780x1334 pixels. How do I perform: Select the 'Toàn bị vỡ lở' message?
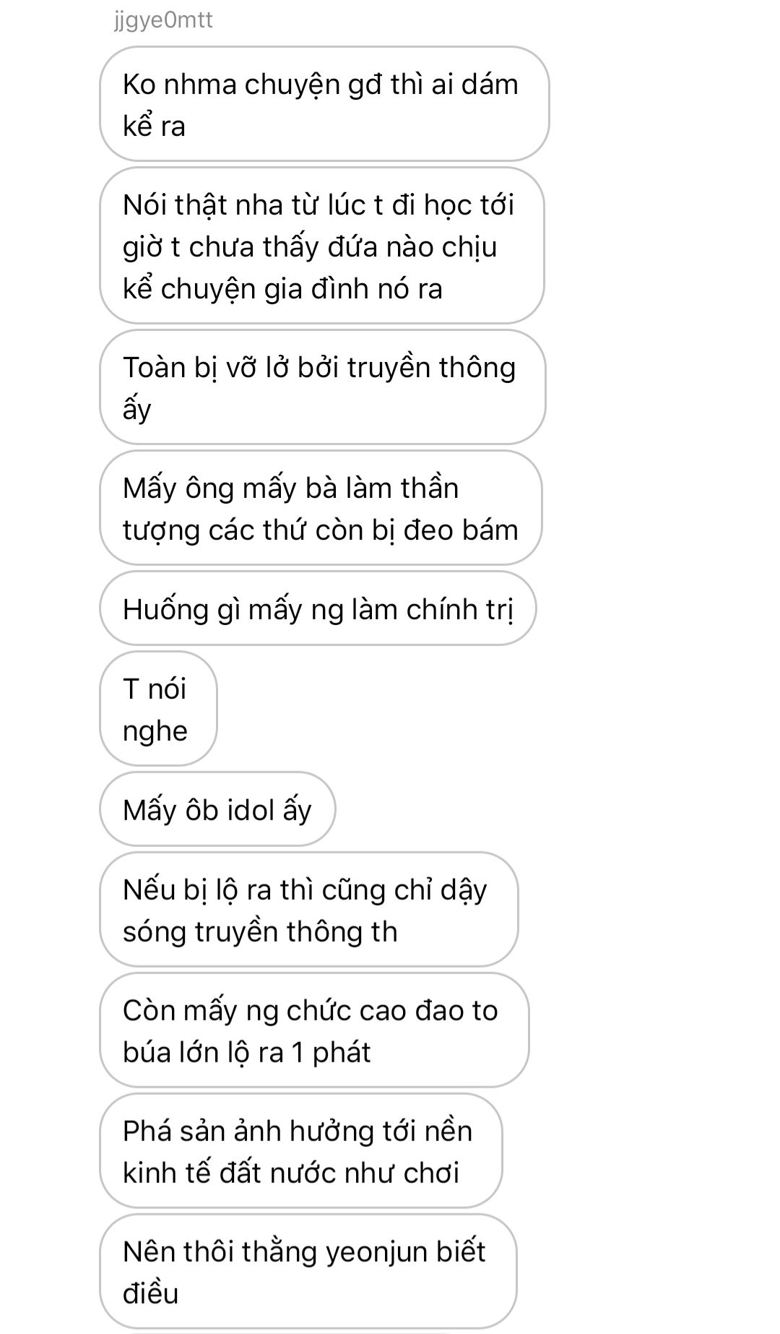[x=322, y=387]
